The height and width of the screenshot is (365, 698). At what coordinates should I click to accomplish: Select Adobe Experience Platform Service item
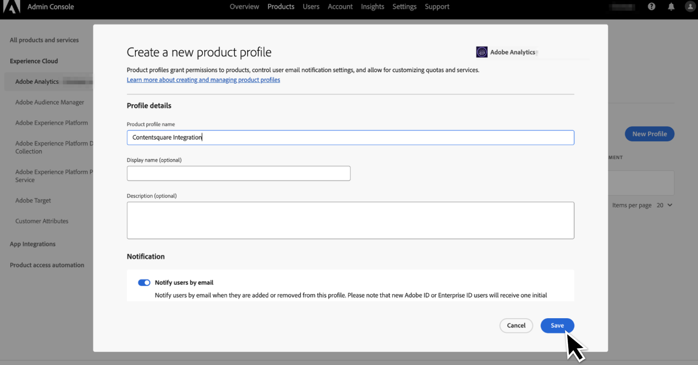point(54,176)
